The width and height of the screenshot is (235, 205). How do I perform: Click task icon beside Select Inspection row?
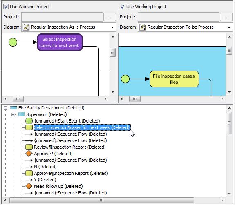[x=29, y=127]
